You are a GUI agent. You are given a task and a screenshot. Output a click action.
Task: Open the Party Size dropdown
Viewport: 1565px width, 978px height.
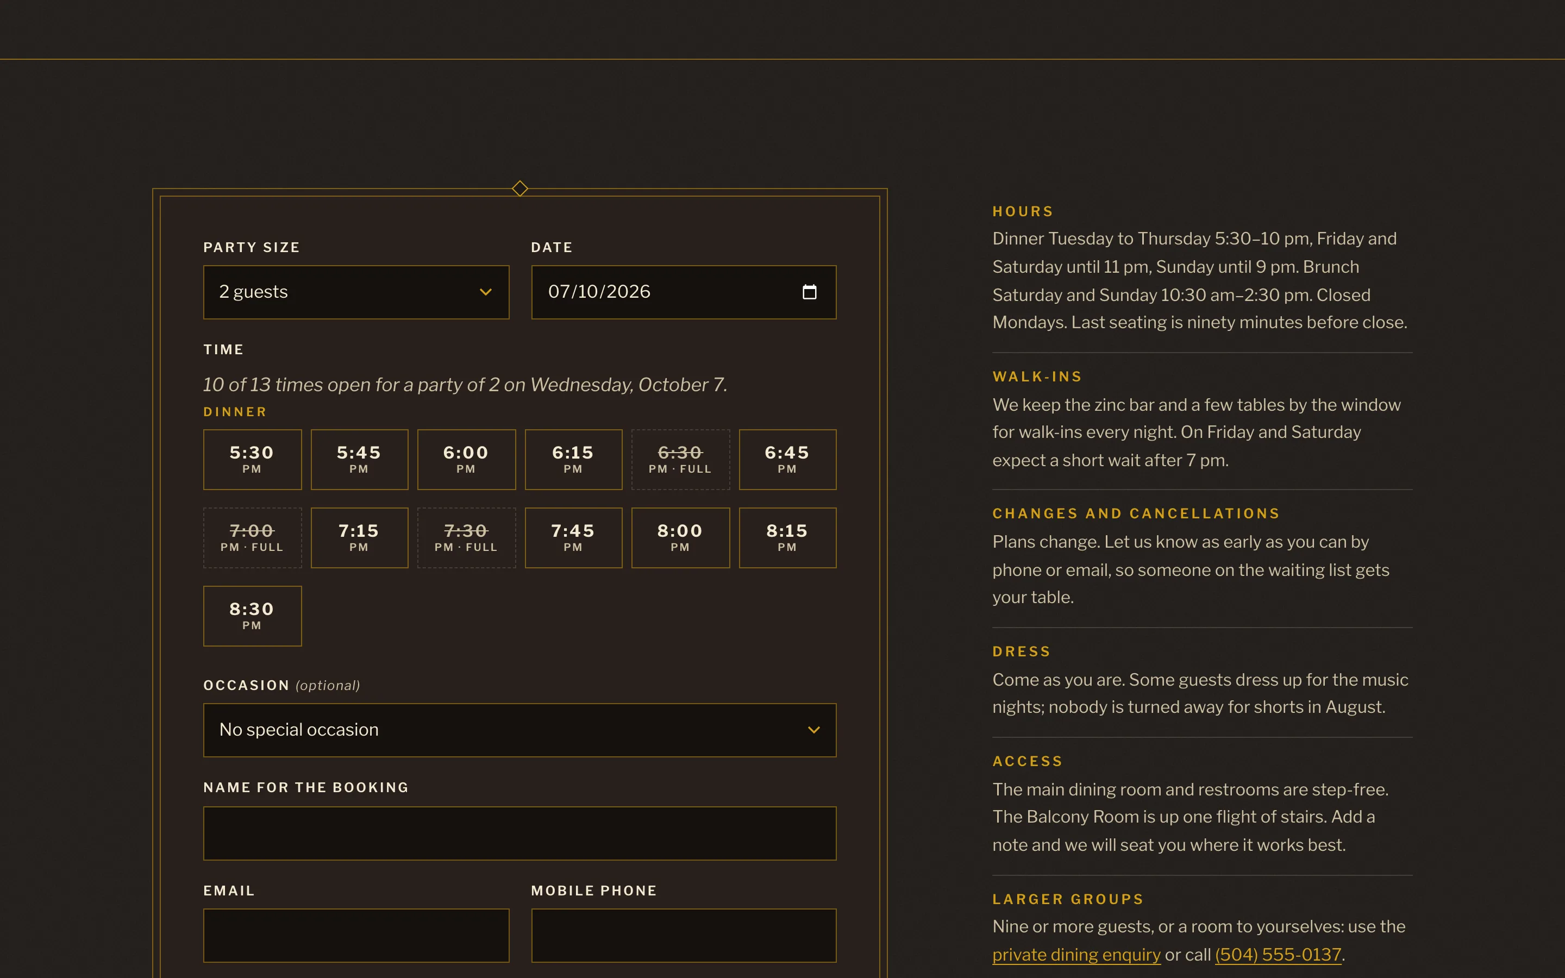[x=356, y=292]
